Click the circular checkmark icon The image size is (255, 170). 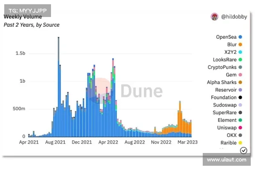244,150
